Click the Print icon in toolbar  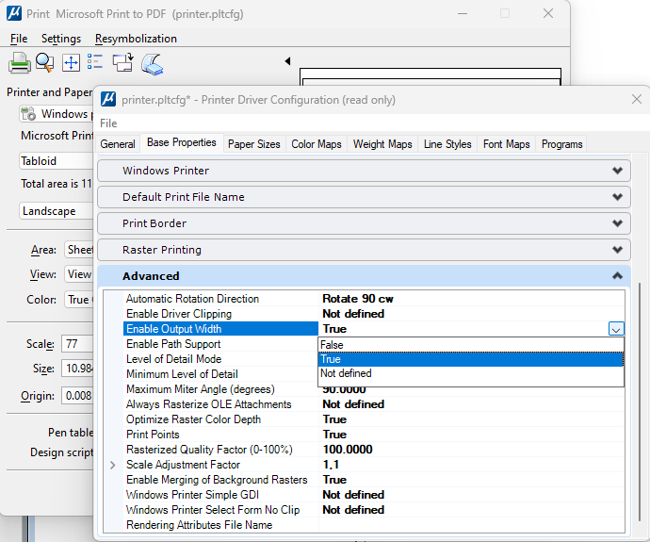click(x=20, y=63)
